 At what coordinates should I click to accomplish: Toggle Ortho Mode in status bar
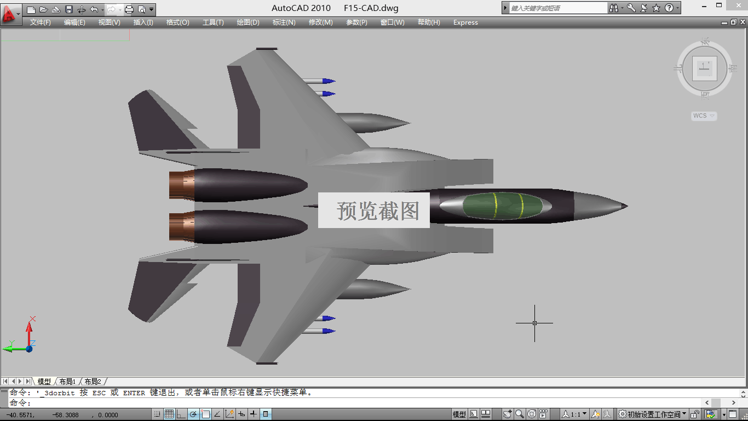(x=181, y=414)
